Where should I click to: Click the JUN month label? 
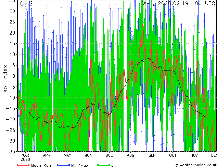(x=89, y=155)
